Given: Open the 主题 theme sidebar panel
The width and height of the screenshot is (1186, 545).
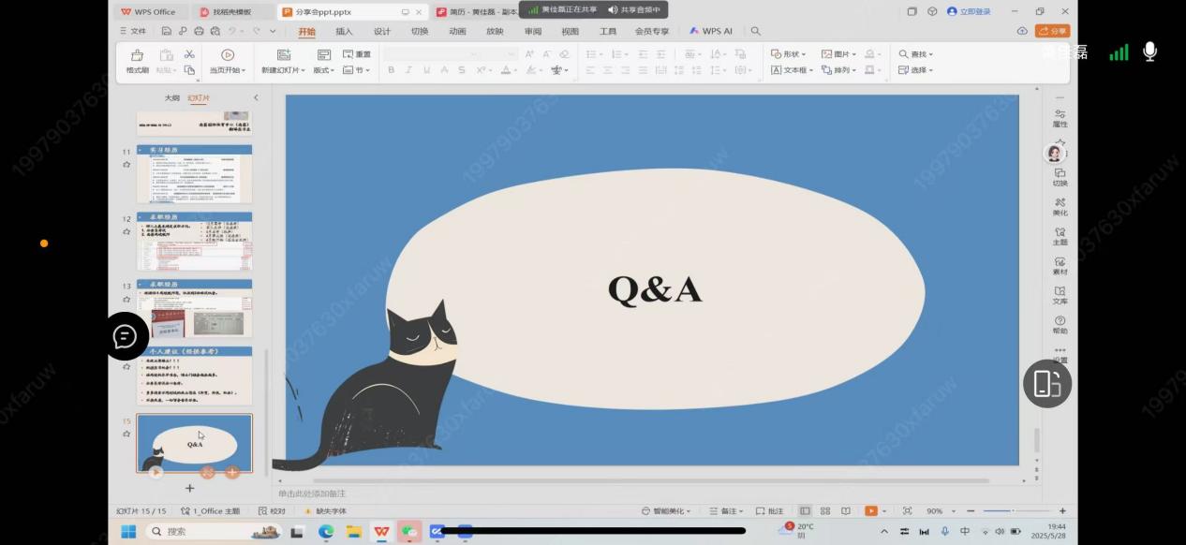Looking at the screenshot, I should click(1060, 235).
